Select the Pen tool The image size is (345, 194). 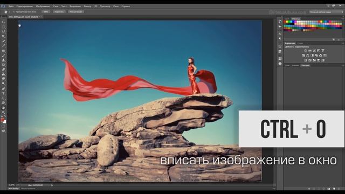coord(3,88)
